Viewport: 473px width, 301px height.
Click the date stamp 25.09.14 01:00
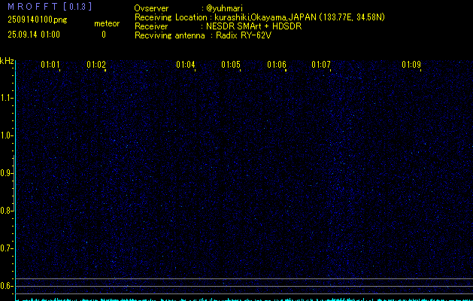point(34,35)
